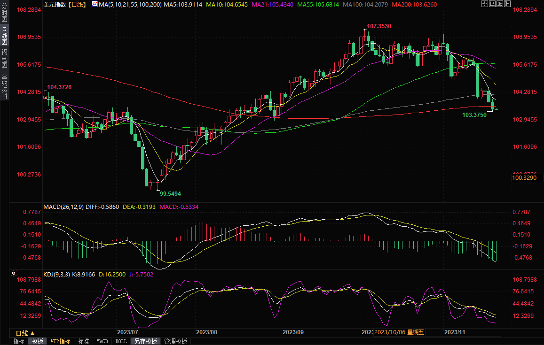Click the small red circle icon beside KDJ
This screenshot has width=544, height=345.
coord(14,273)
